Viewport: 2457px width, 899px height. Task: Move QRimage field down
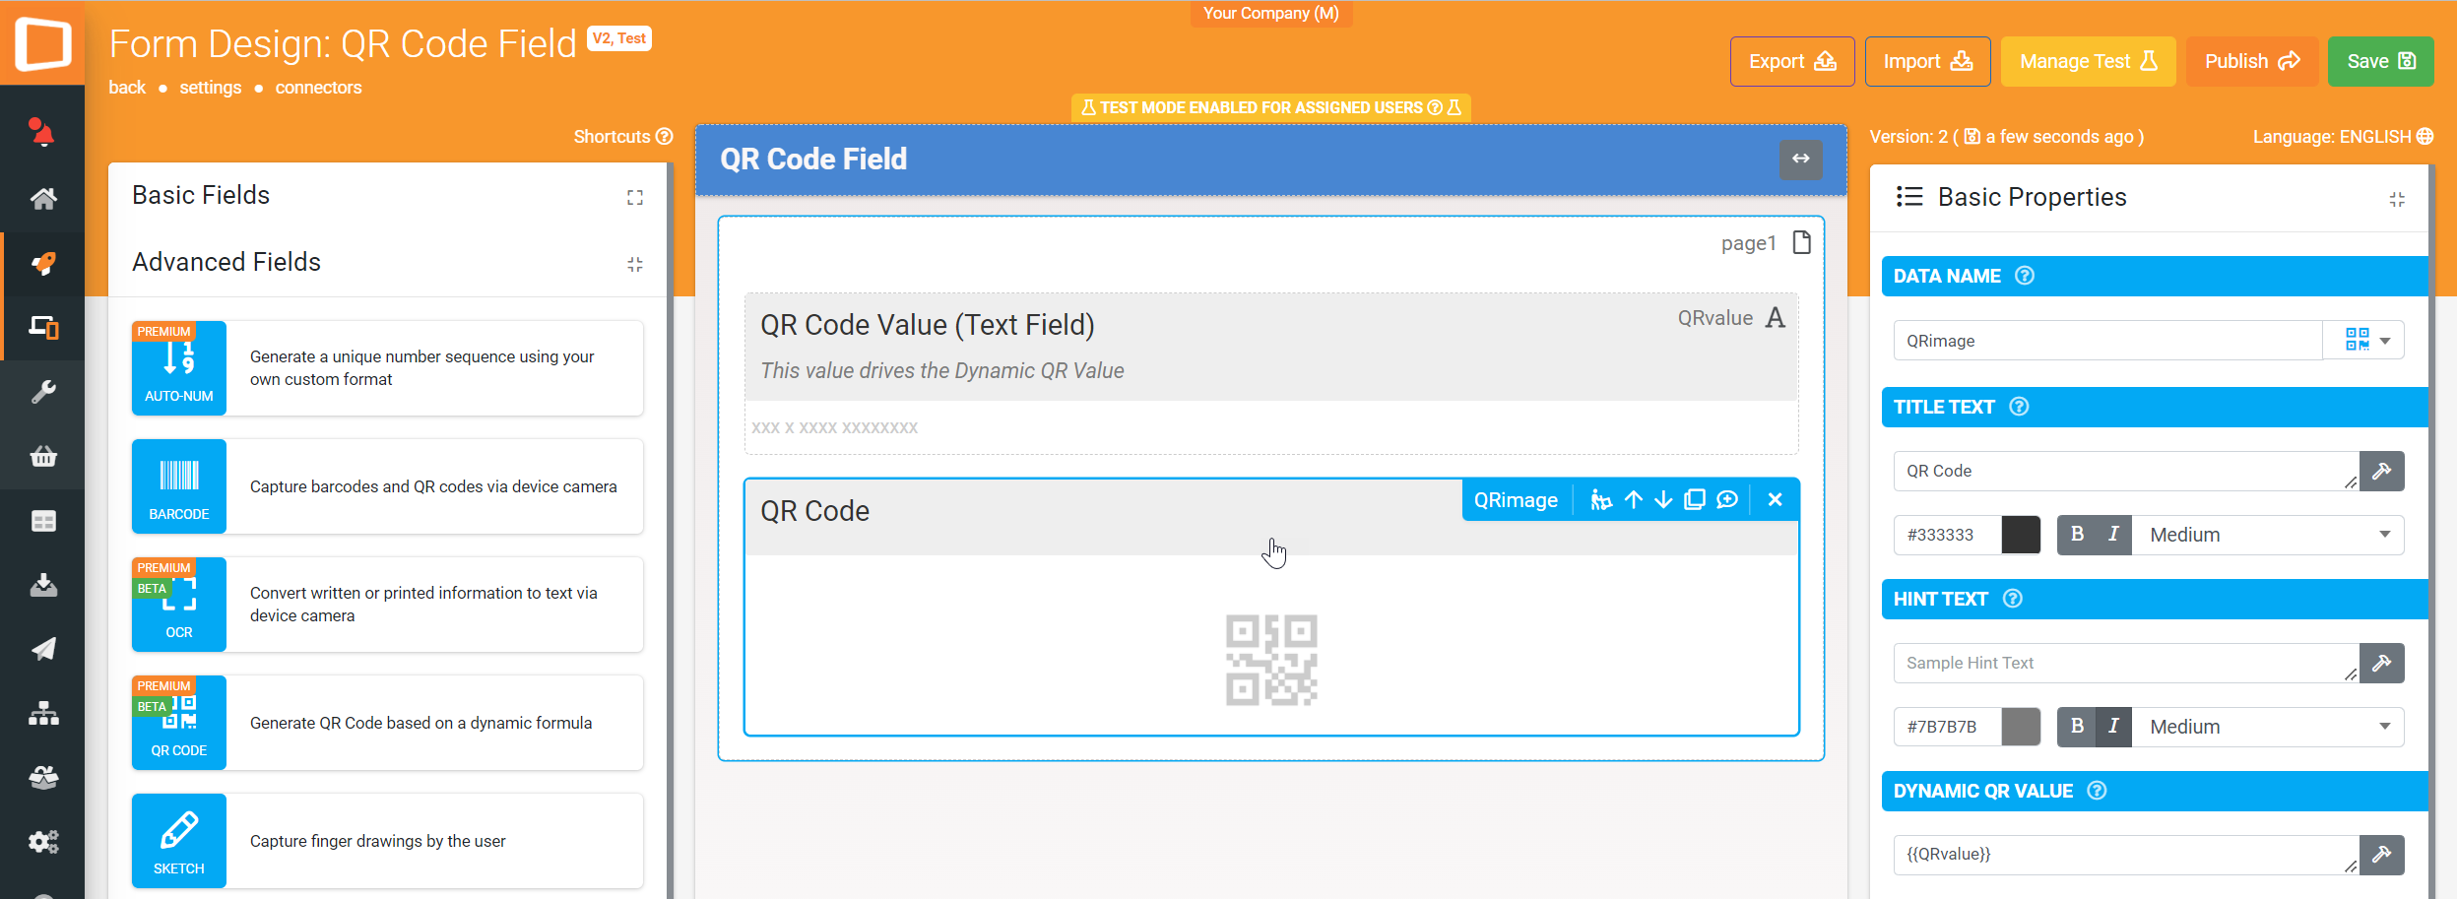[x=1663, y=500]
